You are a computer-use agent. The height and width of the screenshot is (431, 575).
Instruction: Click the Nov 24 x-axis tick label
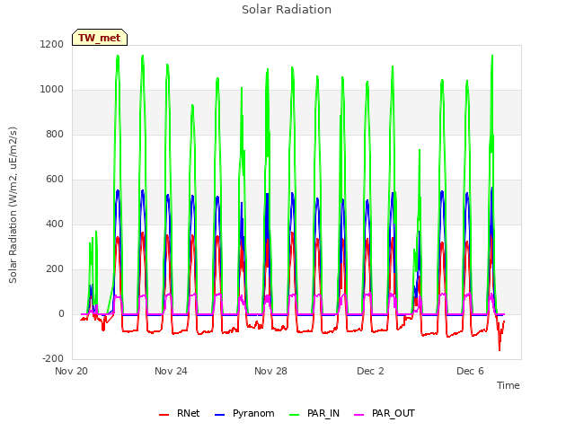171,371
